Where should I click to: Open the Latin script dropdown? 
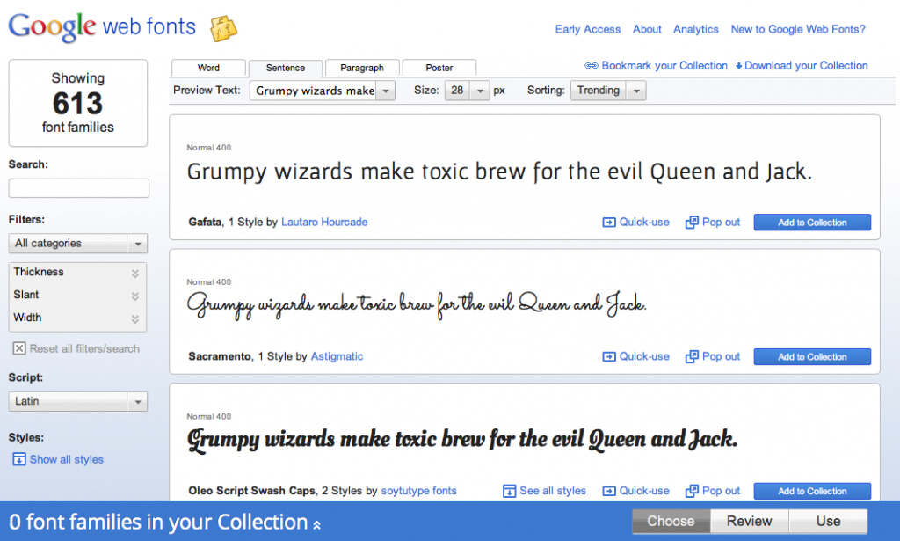(x=78, y=401)
